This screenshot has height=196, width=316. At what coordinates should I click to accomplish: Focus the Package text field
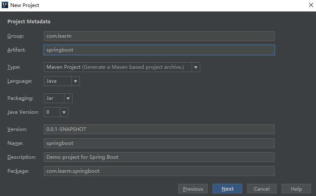click(159, 171)
